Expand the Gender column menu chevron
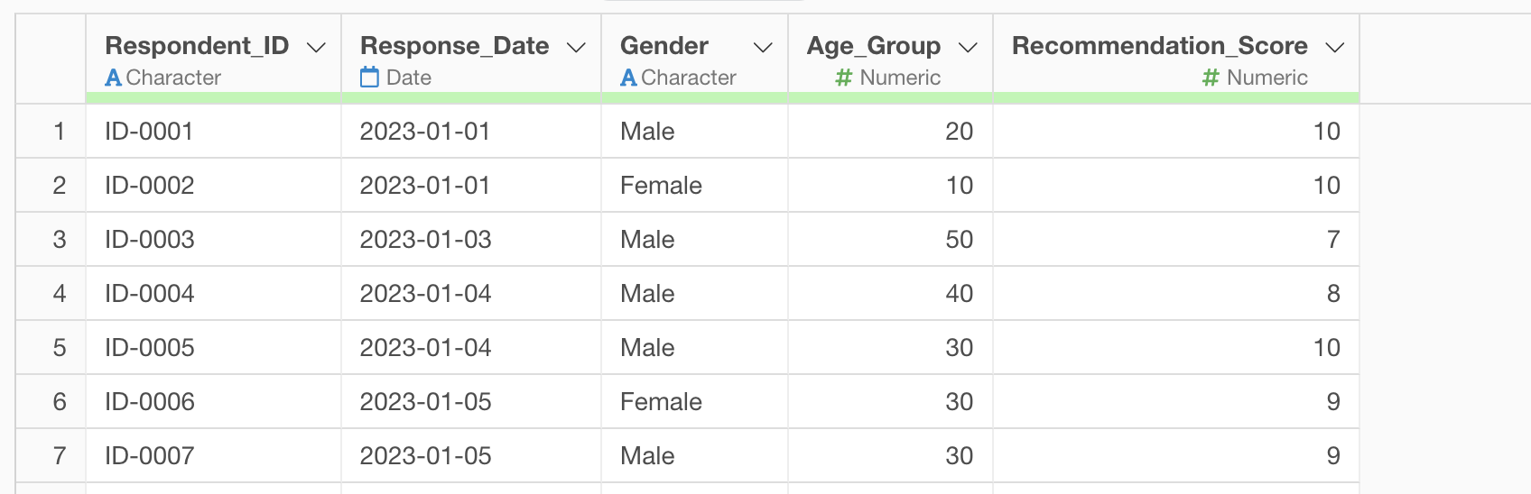Image resolution: width=1531 pixels, height=494 pixels. click(763, 48)
